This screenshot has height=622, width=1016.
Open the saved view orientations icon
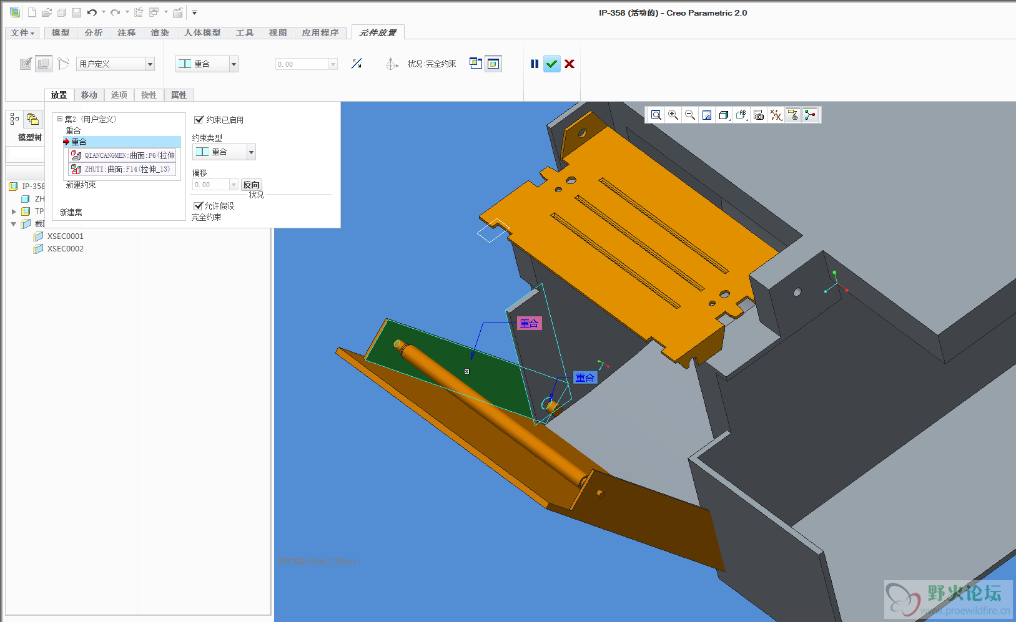tap(741, 115)
